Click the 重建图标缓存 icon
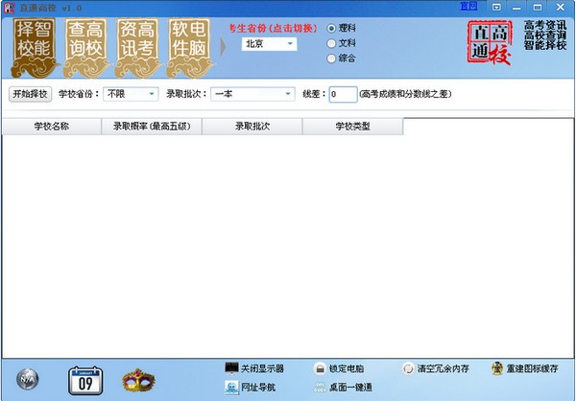Image resolution: width=576 pixels, height=401 pixels. pyautogui.click(x=497, y=368)
